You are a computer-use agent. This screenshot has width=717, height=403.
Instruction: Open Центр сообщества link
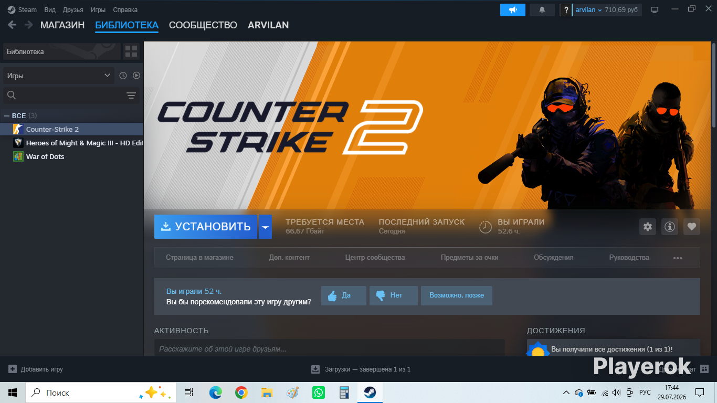375,258
